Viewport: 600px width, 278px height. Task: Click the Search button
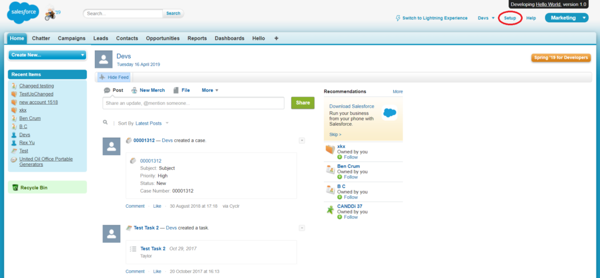(x=173, y=13)
